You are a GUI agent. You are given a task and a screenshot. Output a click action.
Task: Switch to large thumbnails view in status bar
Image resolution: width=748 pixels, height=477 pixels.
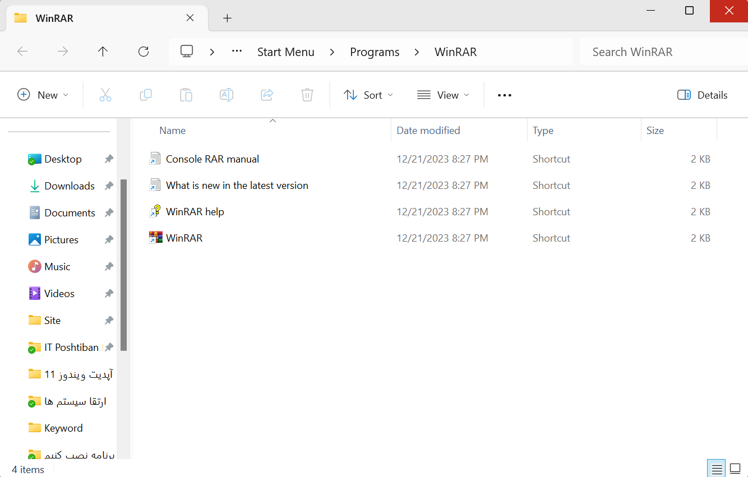pos(735,469)
